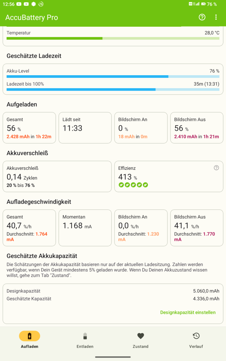
Task: Tap the 76 % Akku-Level value
Action: (215, 71)
